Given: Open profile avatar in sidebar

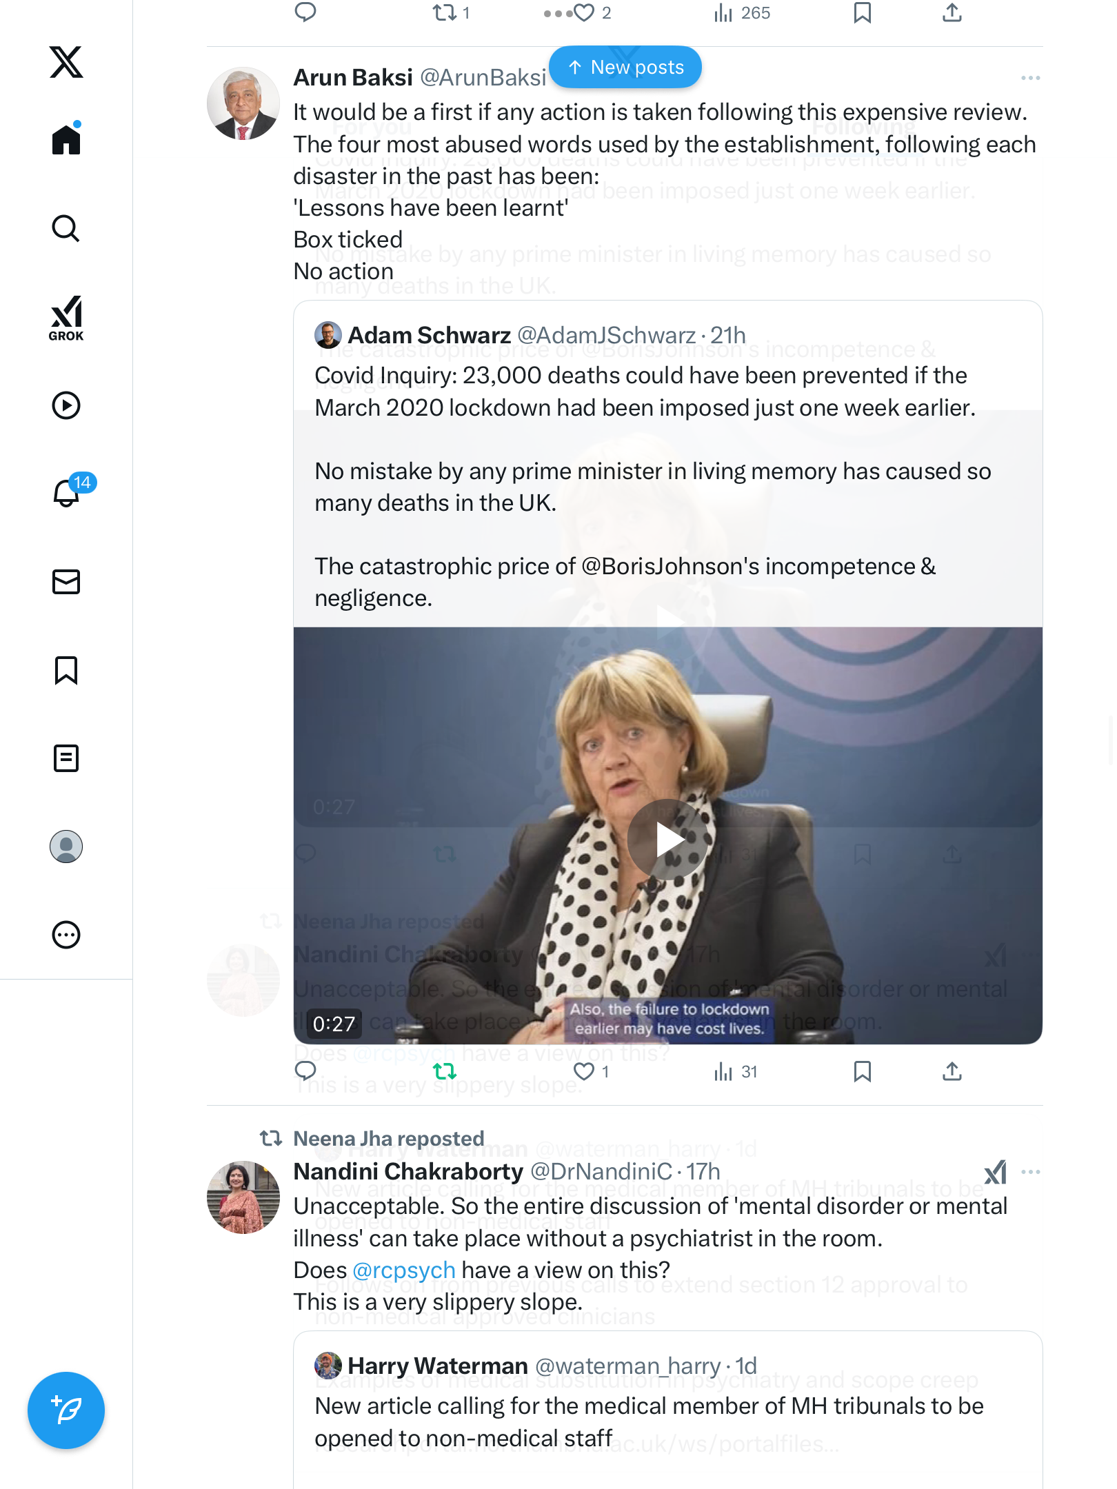Looking at the screenshot, I should pos(66,847).
